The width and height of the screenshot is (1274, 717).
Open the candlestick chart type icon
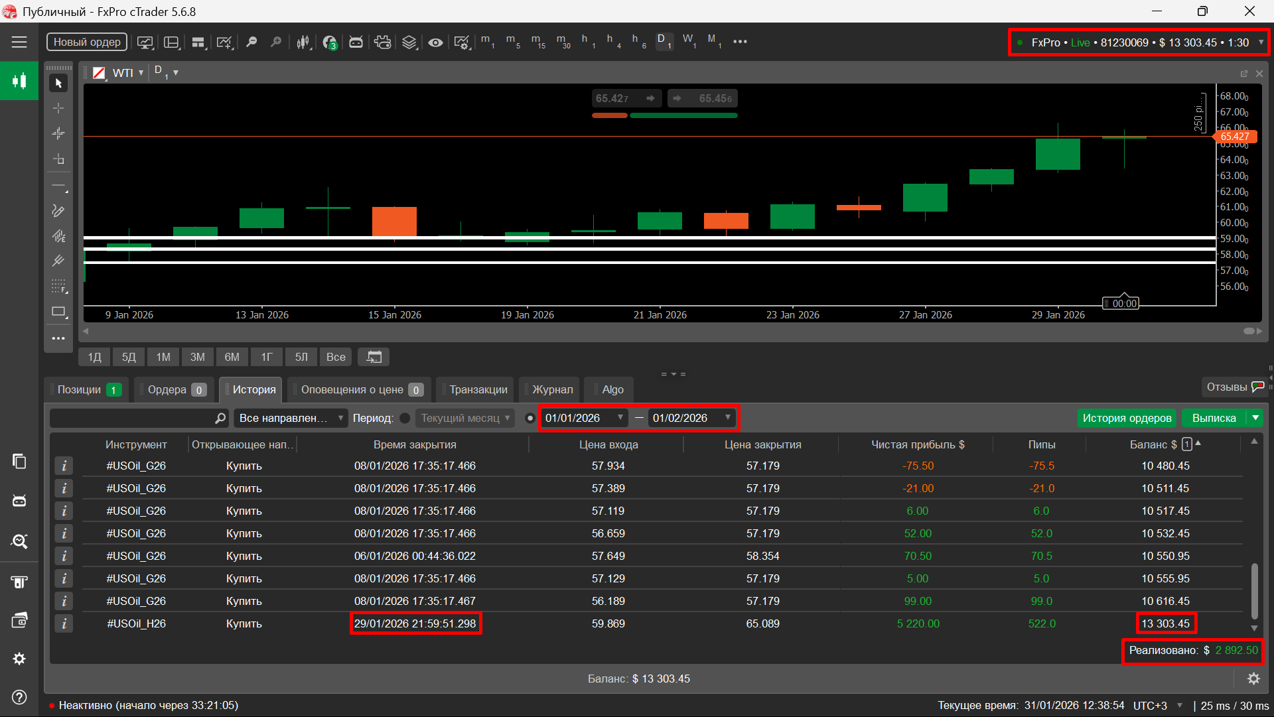[303, 42]
